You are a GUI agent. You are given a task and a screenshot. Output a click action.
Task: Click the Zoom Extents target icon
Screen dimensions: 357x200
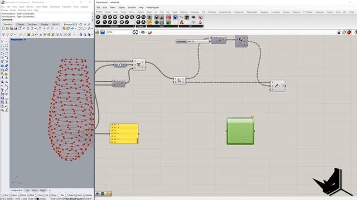click(x=136, y=32)
